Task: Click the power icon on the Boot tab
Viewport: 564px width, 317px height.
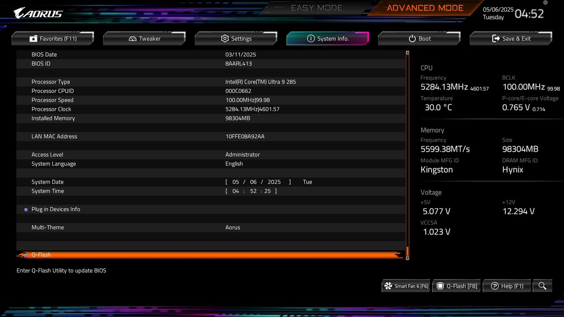Action: [413, 38]
